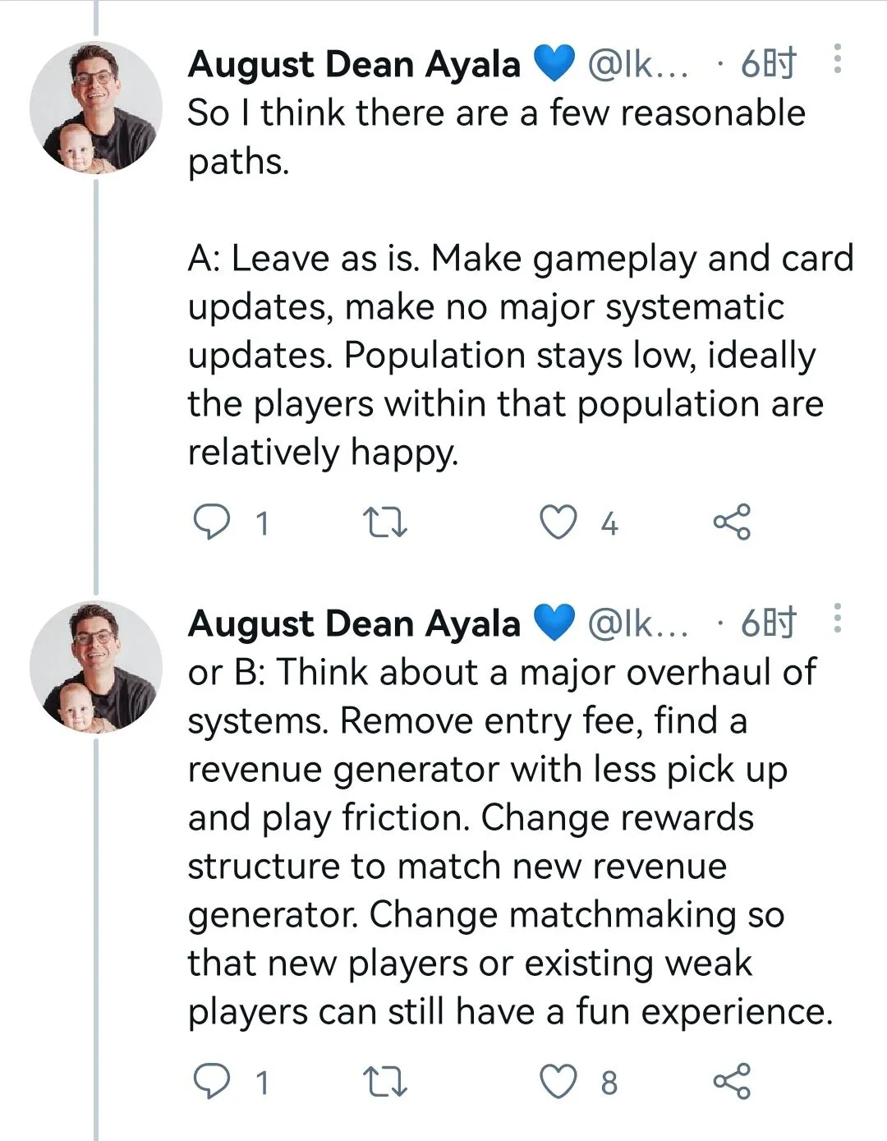Reply to the first tweet about paths
Image resolution: width=887 pixels, height=1141 pixels.
click(x=212, y=522)
